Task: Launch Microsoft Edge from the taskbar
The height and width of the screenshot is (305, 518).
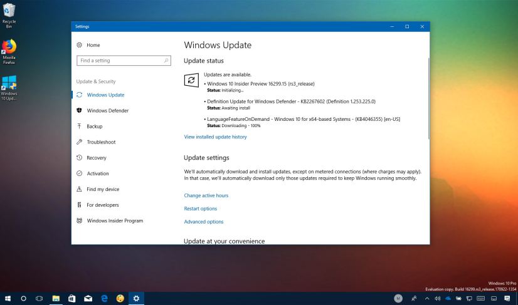Action: click(x=104, y=298)
